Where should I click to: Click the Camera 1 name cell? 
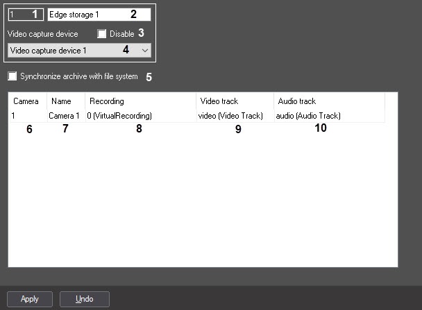click(65, 116)
